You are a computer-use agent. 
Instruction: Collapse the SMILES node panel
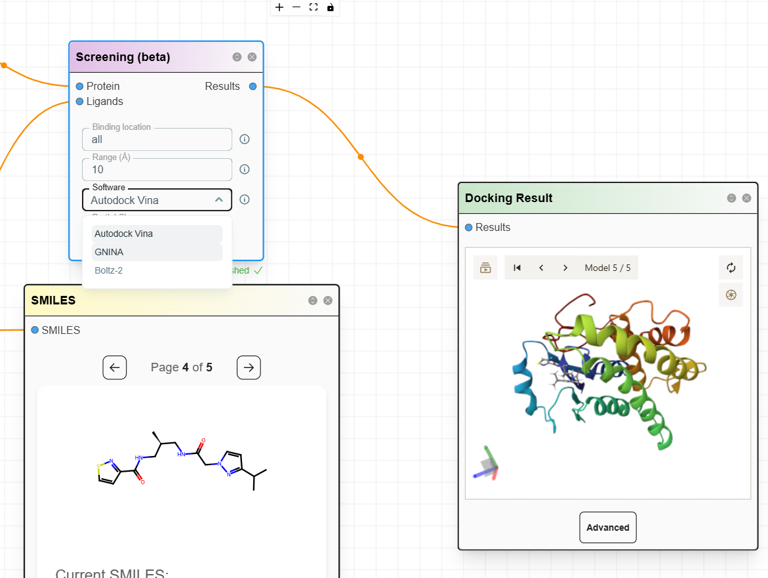(x=313, y=300)
